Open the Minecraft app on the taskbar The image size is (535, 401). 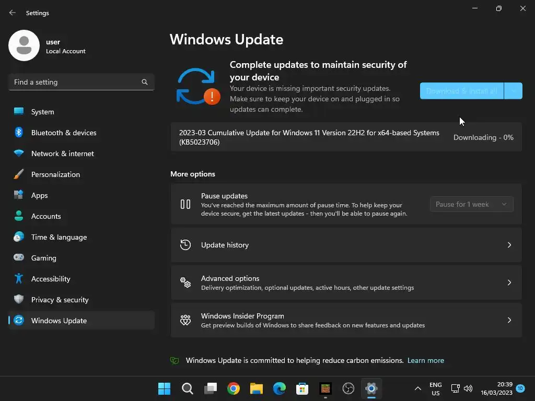[x=325, y=388]
